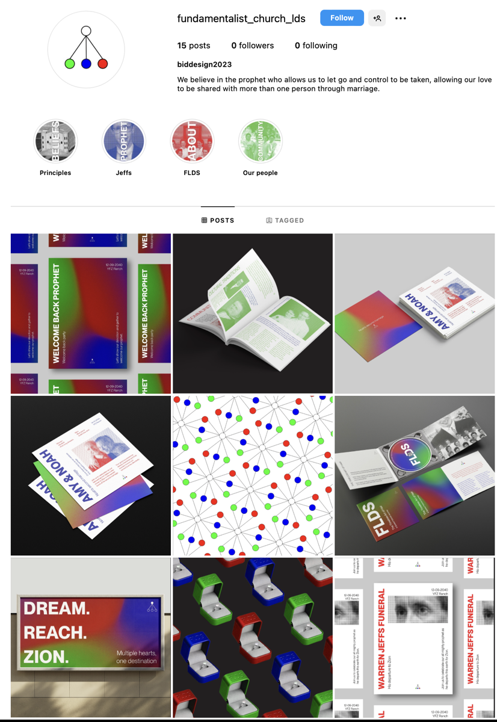This screenshot has width=497, height=722.
Task: Open the FLDS story highlight
Action: pyautogui.click(x=192, y=141)
